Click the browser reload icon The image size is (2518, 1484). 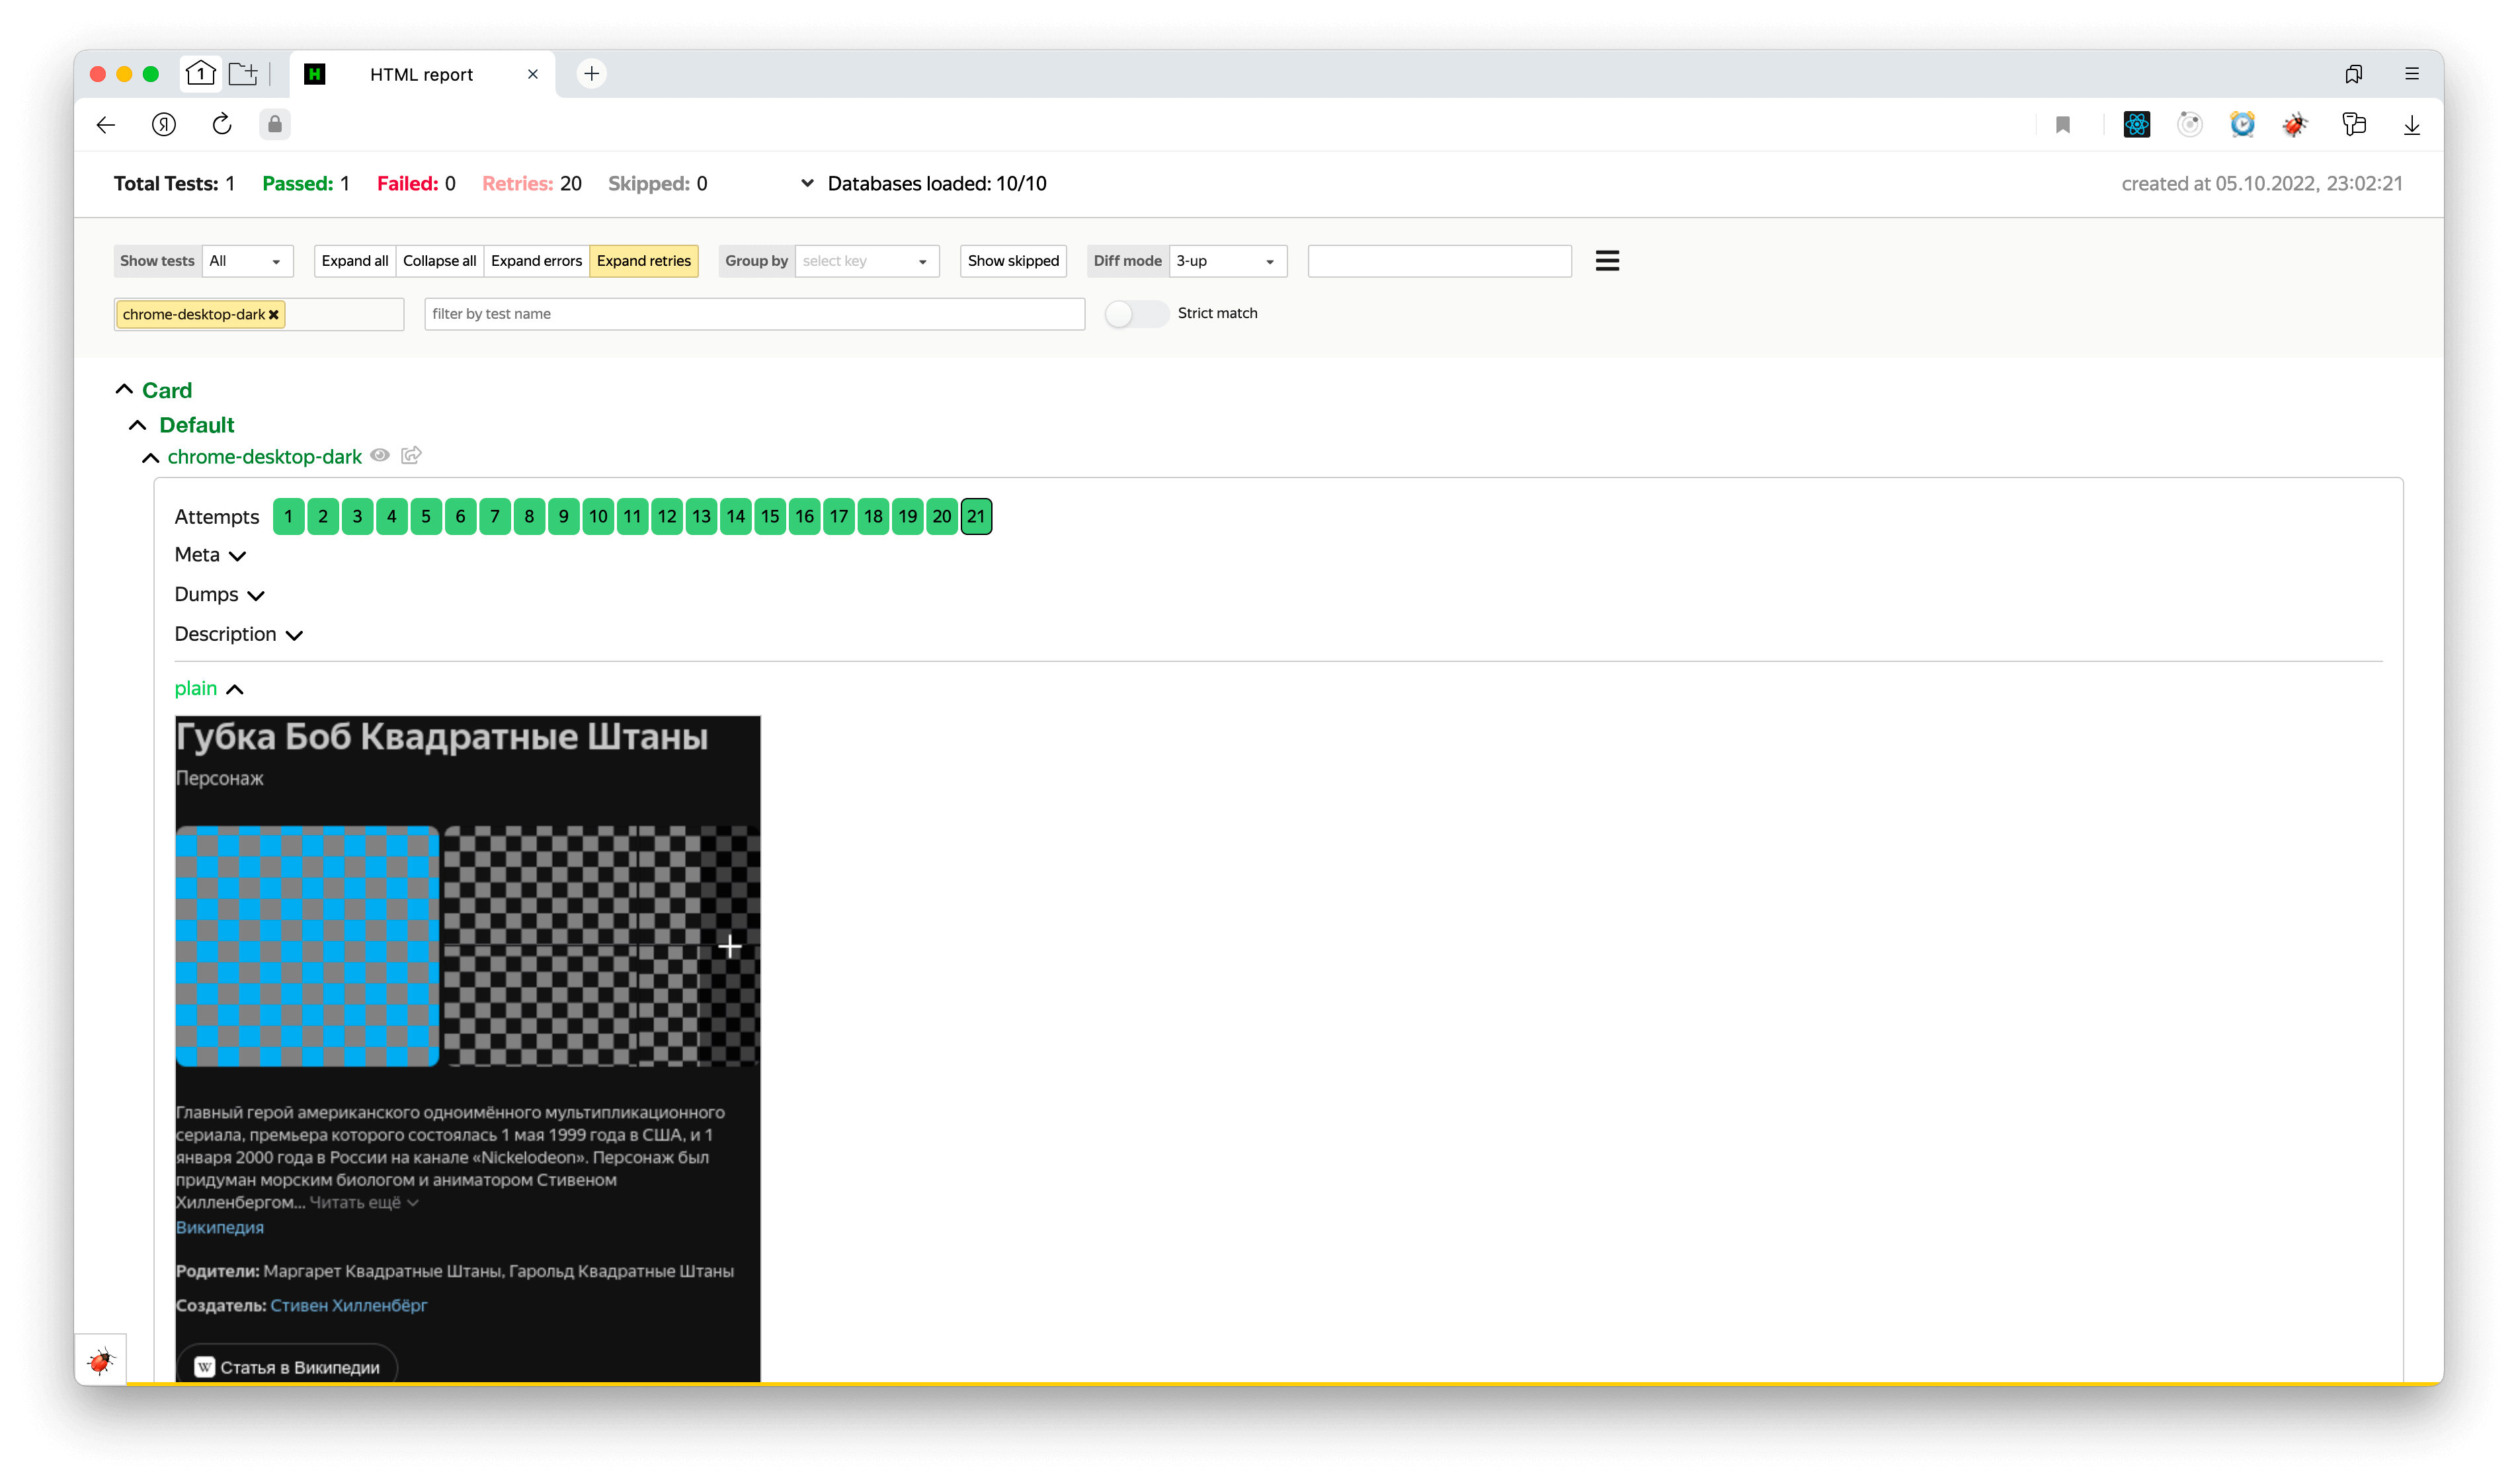(x=222, y=124)
